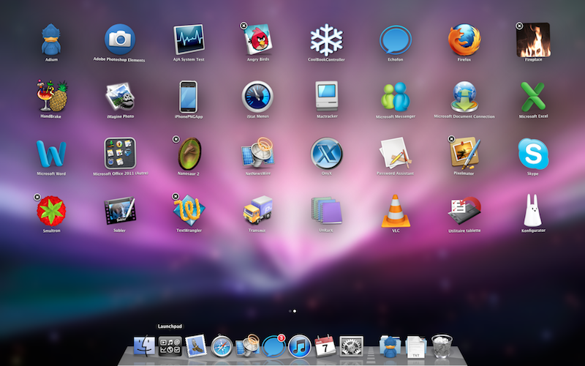Image resolution: width=585 pixels, height=366 pixels.
Task: Delete Pixelmator with its X badge
Action: (451, 139)
